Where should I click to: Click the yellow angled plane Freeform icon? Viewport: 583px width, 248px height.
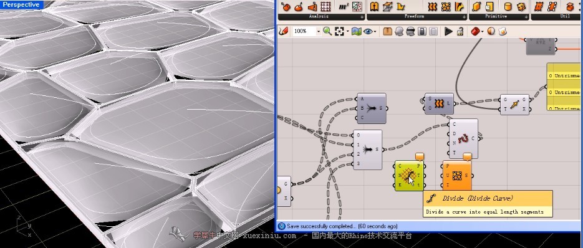pos(401,6)
